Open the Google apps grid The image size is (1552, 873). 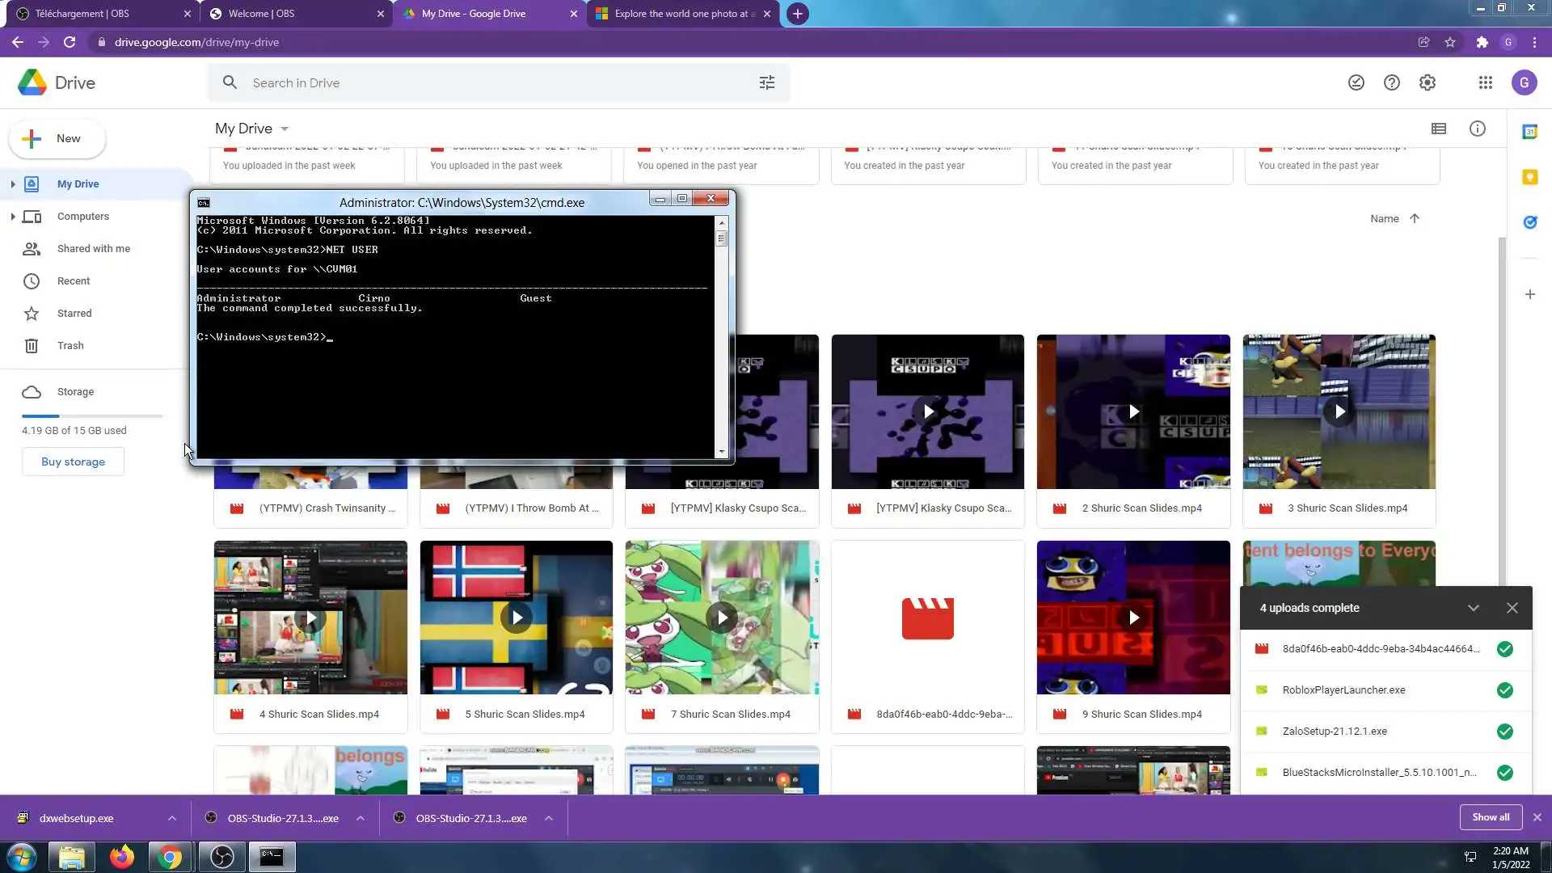tap(1485, 82)
